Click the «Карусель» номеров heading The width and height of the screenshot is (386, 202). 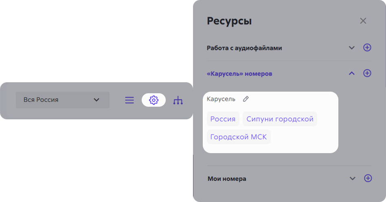[239, 74]
